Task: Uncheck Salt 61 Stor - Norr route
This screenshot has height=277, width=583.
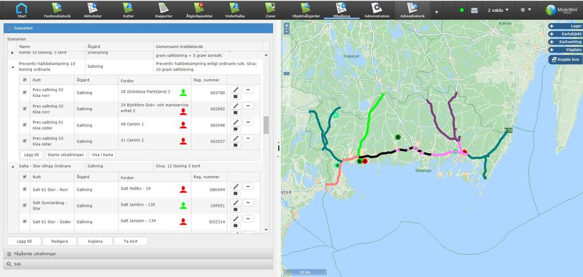Action: 25,189
